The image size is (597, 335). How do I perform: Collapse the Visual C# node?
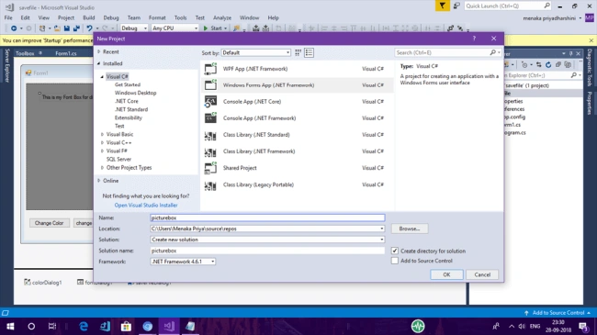click(x=102, y=76)
